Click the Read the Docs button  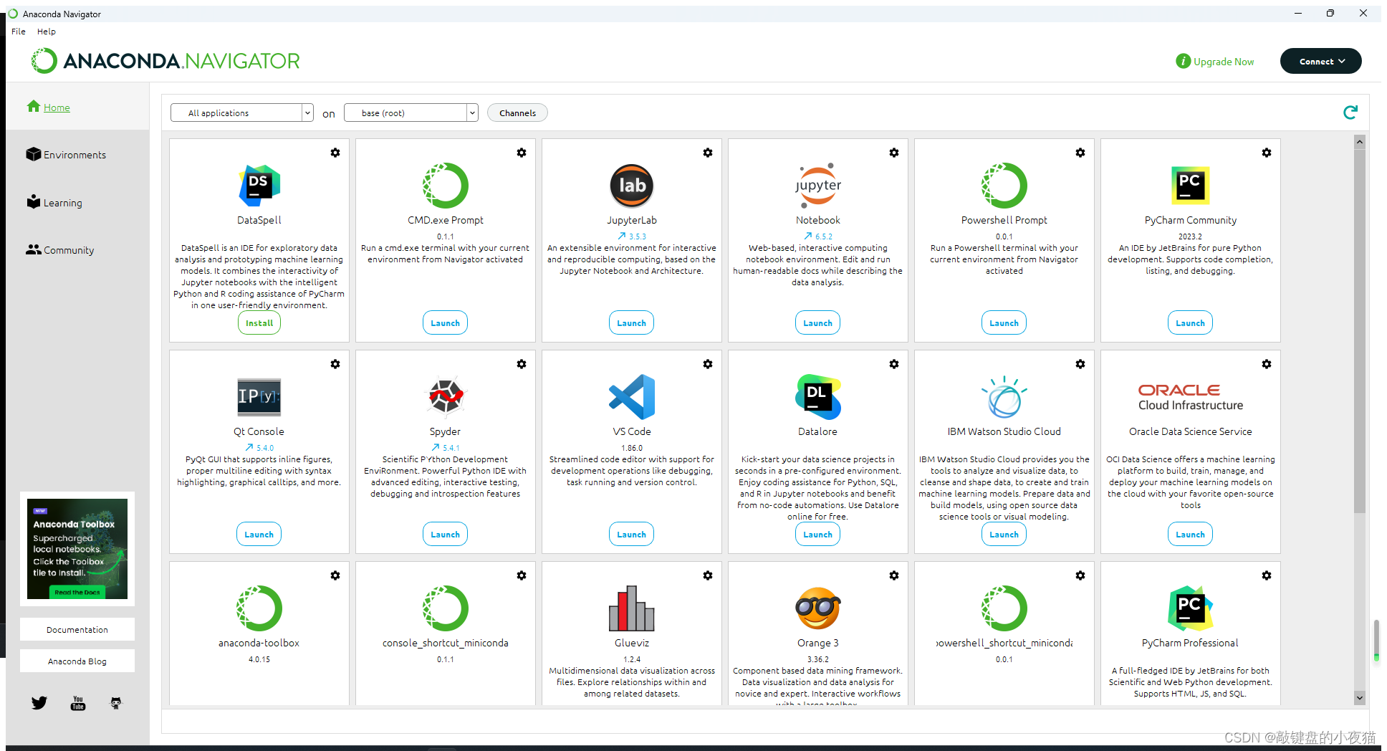click(77, 593)
